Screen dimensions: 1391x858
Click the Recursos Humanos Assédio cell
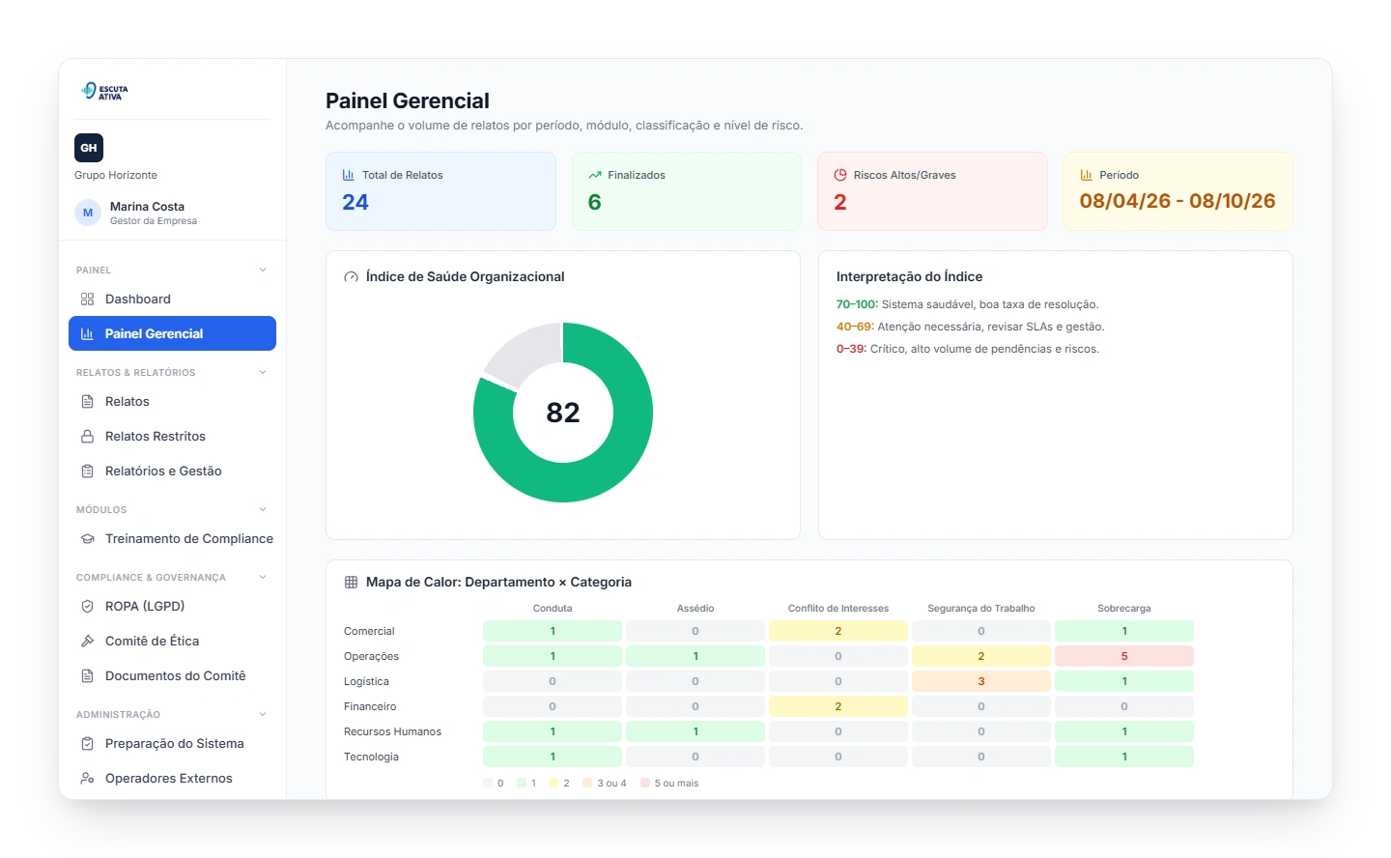[695, 731]
